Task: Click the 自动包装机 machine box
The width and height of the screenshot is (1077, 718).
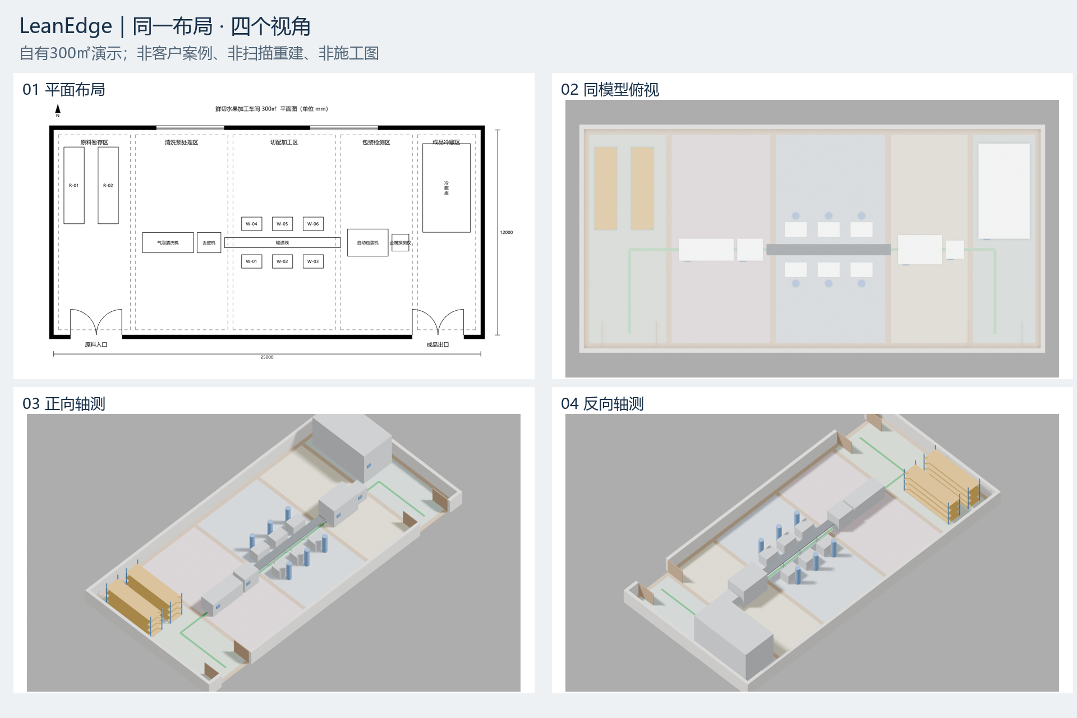Action: click(x=367, y=243)
